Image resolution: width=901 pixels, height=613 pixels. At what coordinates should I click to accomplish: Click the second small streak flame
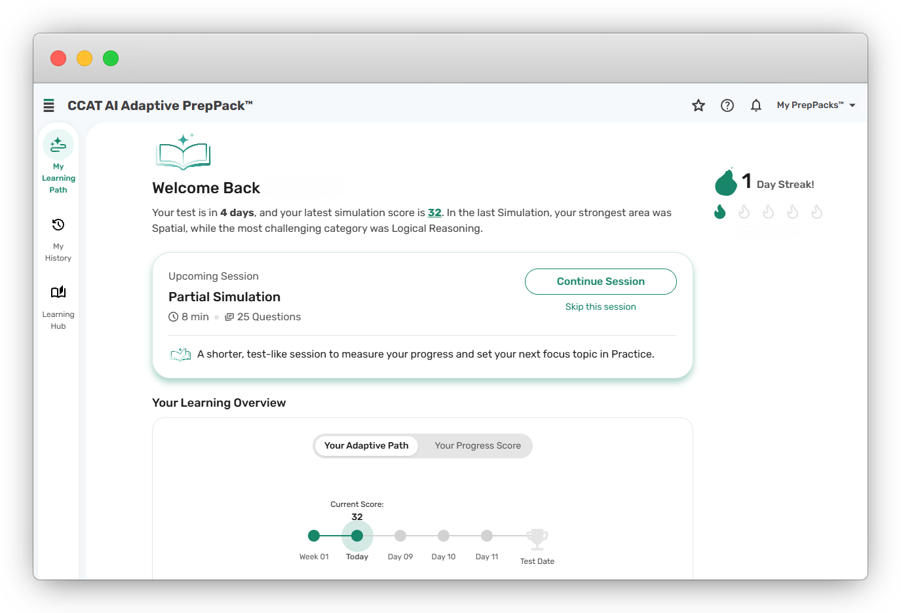[x=744, y=212]
